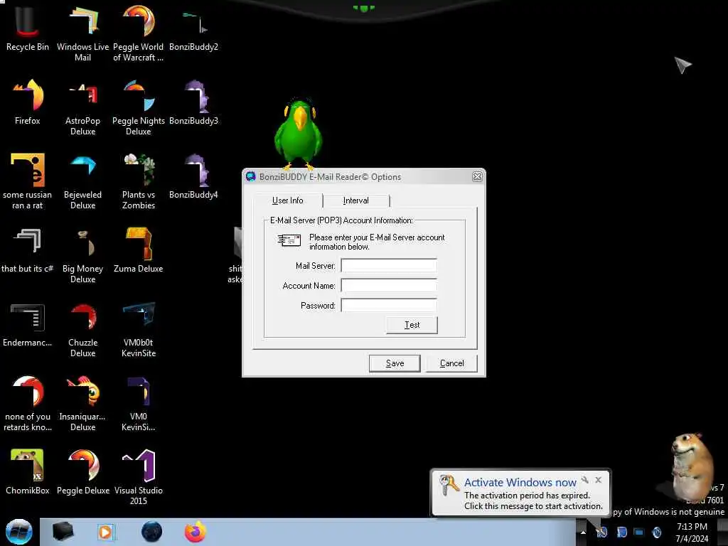Open the black box taskbar icon

coord(63,532)
